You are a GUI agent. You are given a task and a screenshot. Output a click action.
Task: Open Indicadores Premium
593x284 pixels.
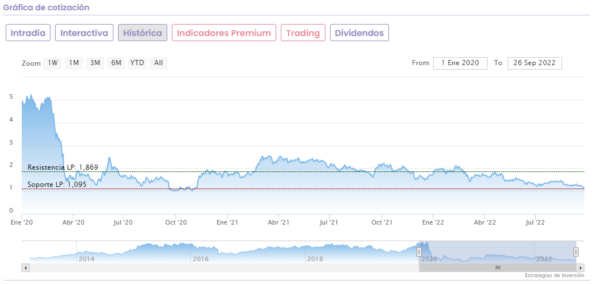pyautogui.click(x=224, y=33)
